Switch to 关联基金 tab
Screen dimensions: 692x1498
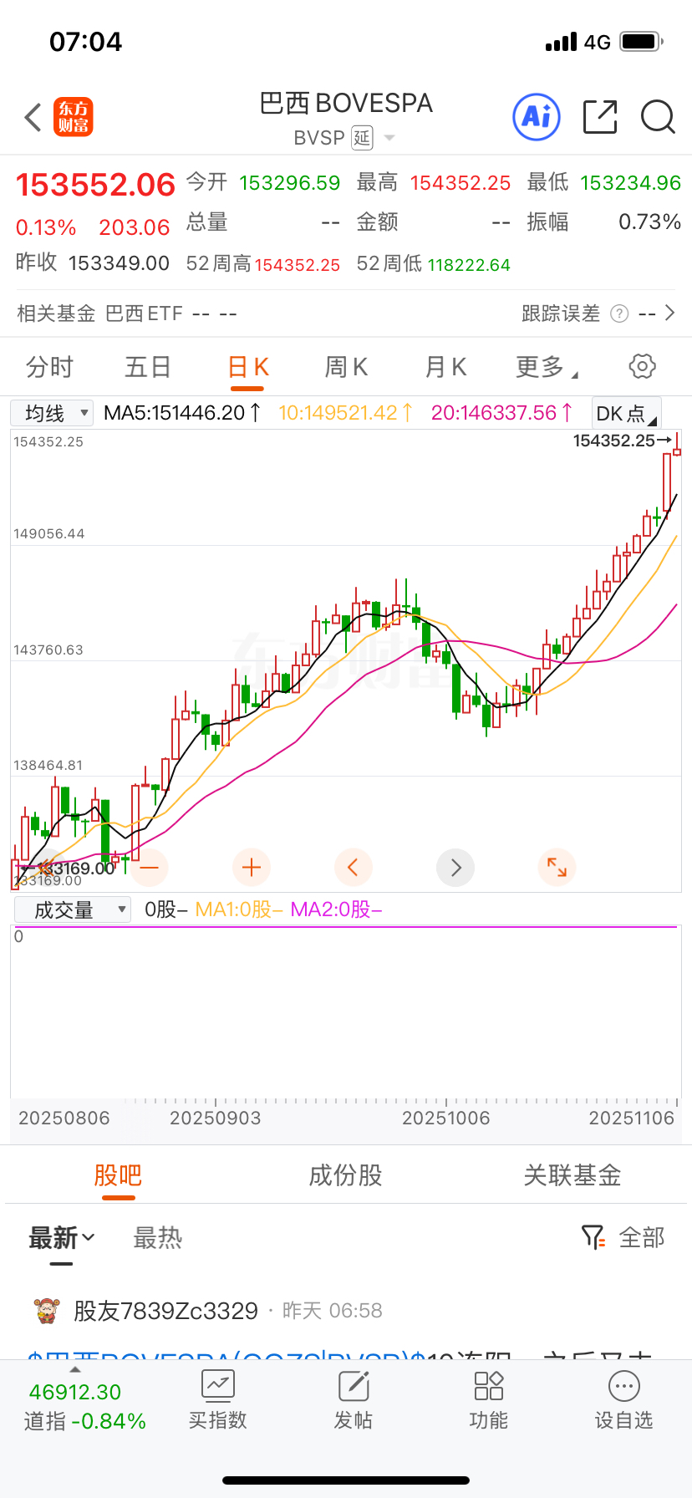point(572,1175)
